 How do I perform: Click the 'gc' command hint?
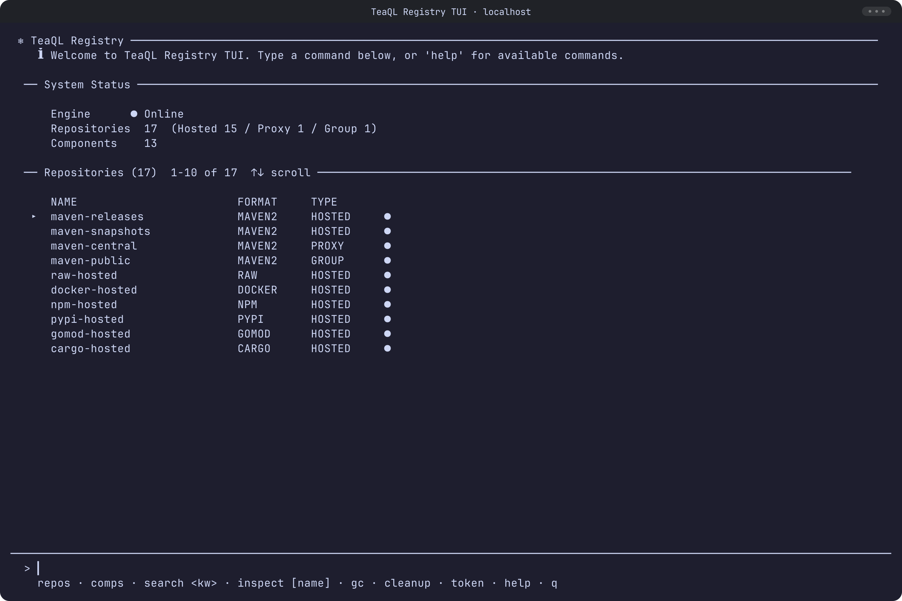[357, 584]
